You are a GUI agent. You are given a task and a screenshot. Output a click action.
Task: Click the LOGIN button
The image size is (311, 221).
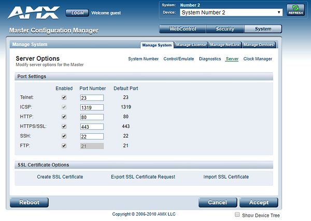(77, 13)
